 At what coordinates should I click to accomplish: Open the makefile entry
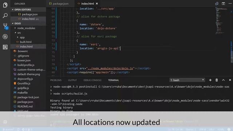click(28, 92)
